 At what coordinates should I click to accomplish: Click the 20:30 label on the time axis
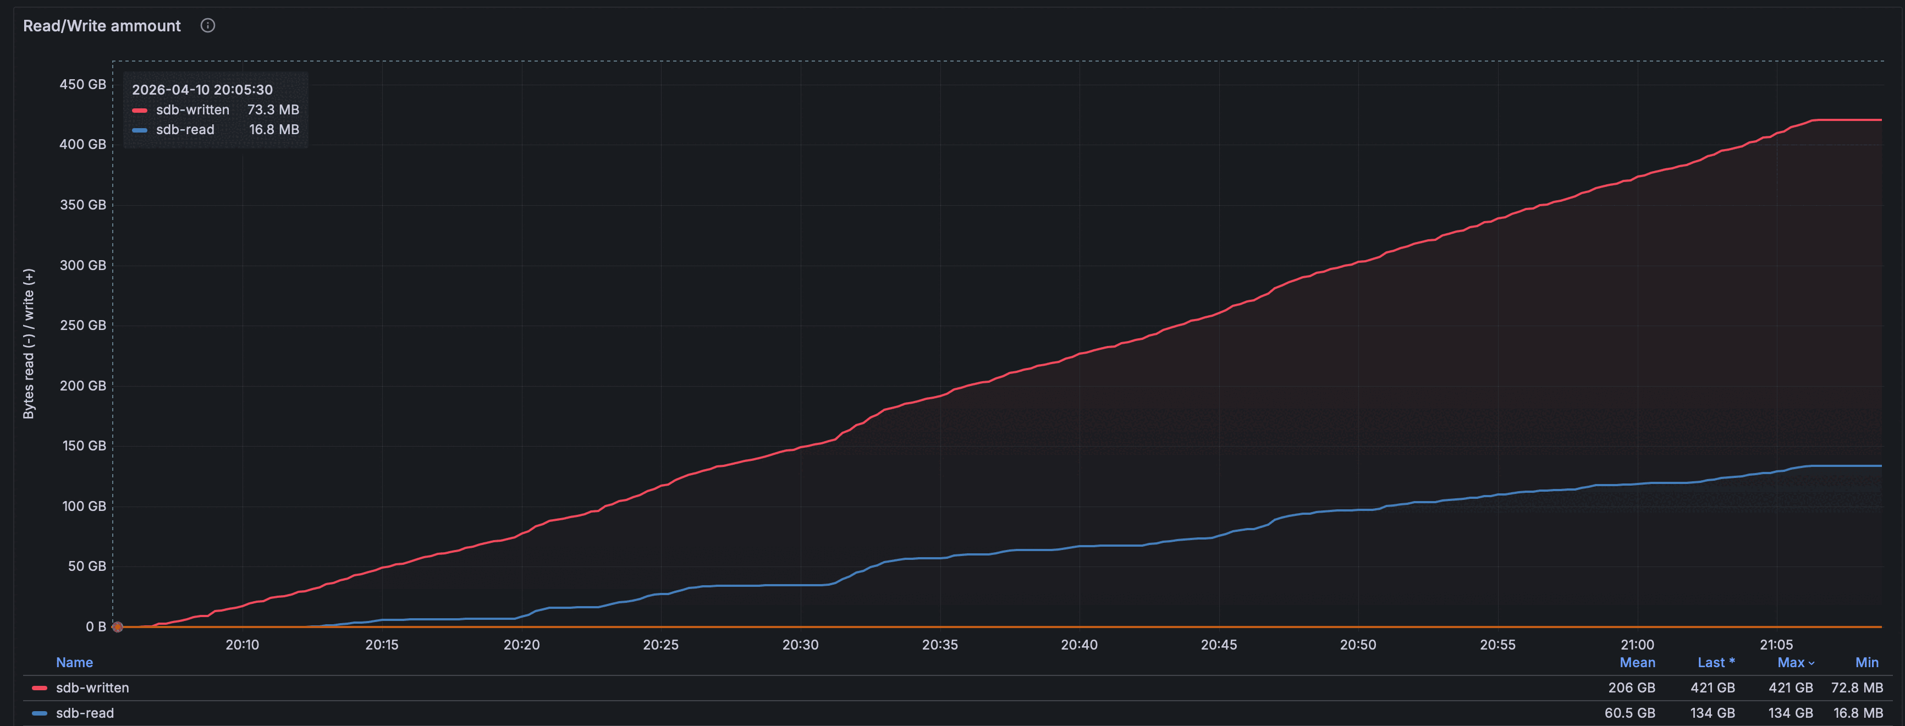(800, 645)
